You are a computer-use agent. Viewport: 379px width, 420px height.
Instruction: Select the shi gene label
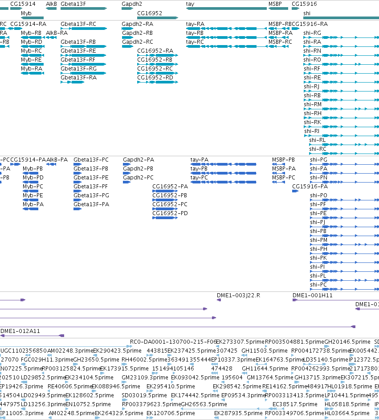pyautogui.click(x=307, y=13)
